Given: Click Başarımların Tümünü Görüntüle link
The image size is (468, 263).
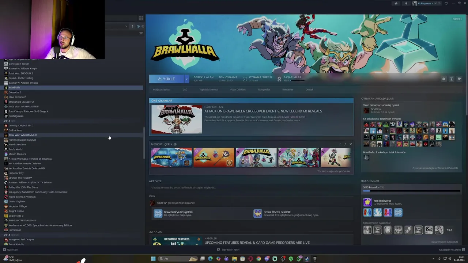Looking at the screenshot, I should [445, 242].
